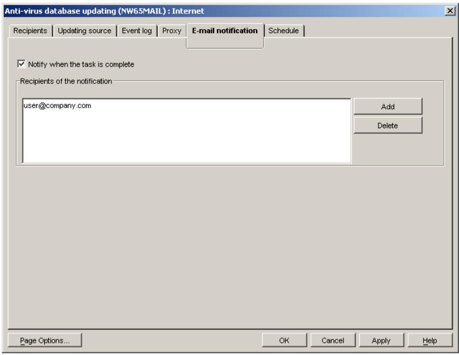Switch to the Recipients tab
Viewport: 459px width, 355px height.
click(30, 31)
